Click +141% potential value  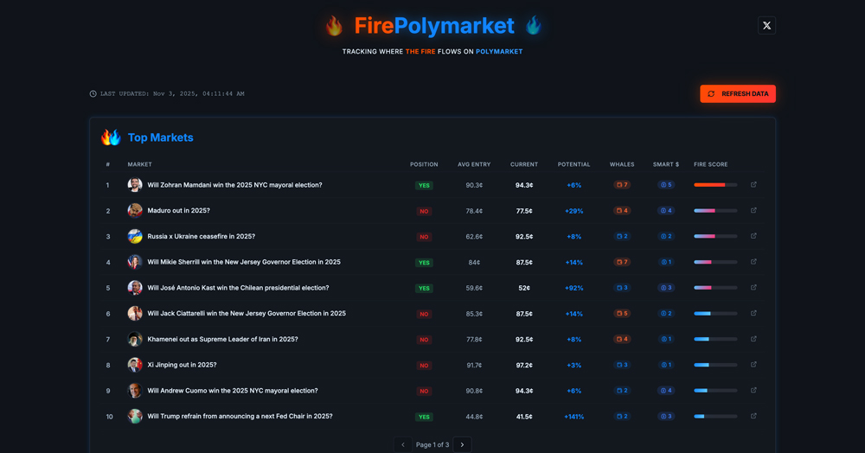pyautogui.click(x=573, y=417)
